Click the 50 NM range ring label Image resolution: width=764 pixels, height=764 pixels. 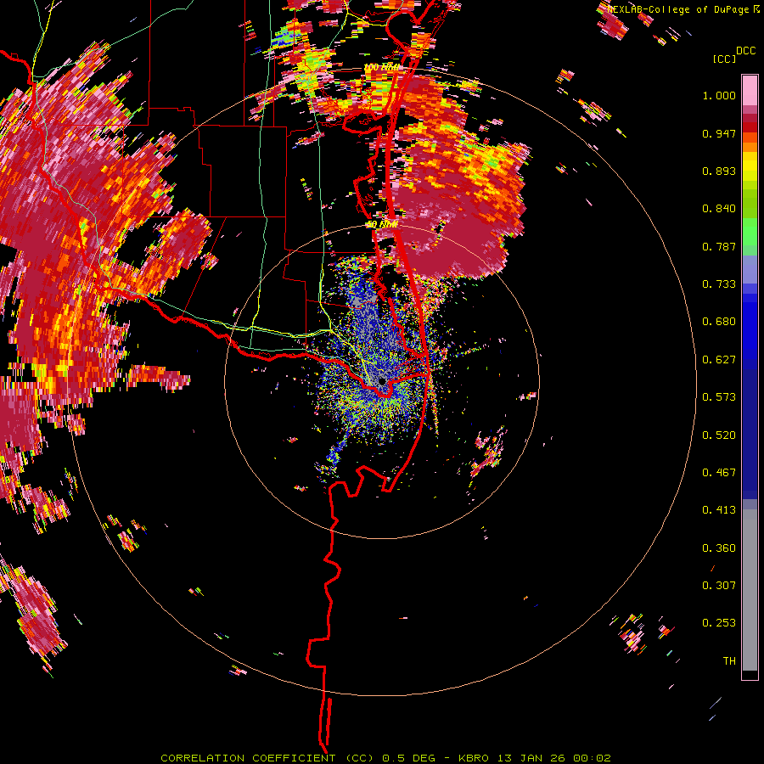click(x=383, y=225)
